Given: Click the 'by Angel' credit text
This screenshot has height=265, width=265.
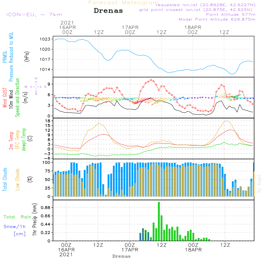Looking at the screenshot, I should [259, 184].
